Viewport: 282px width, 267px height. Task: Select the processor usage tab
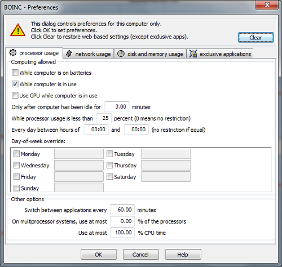point(34,53)
